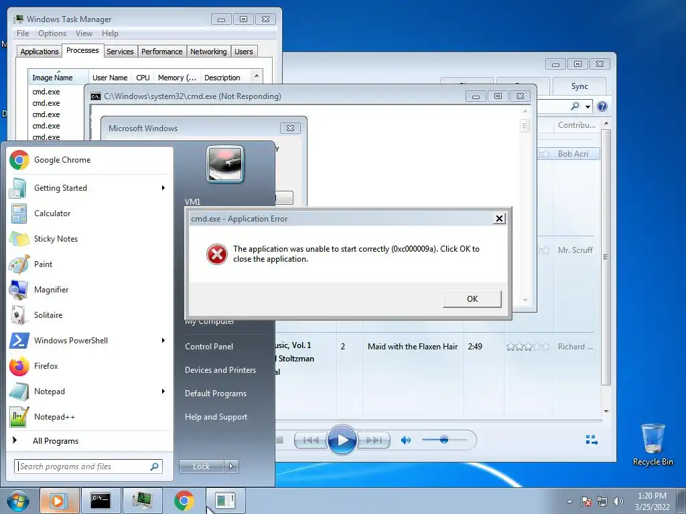
Task: Open File menu in Task Manager
Action: point(23,33)
